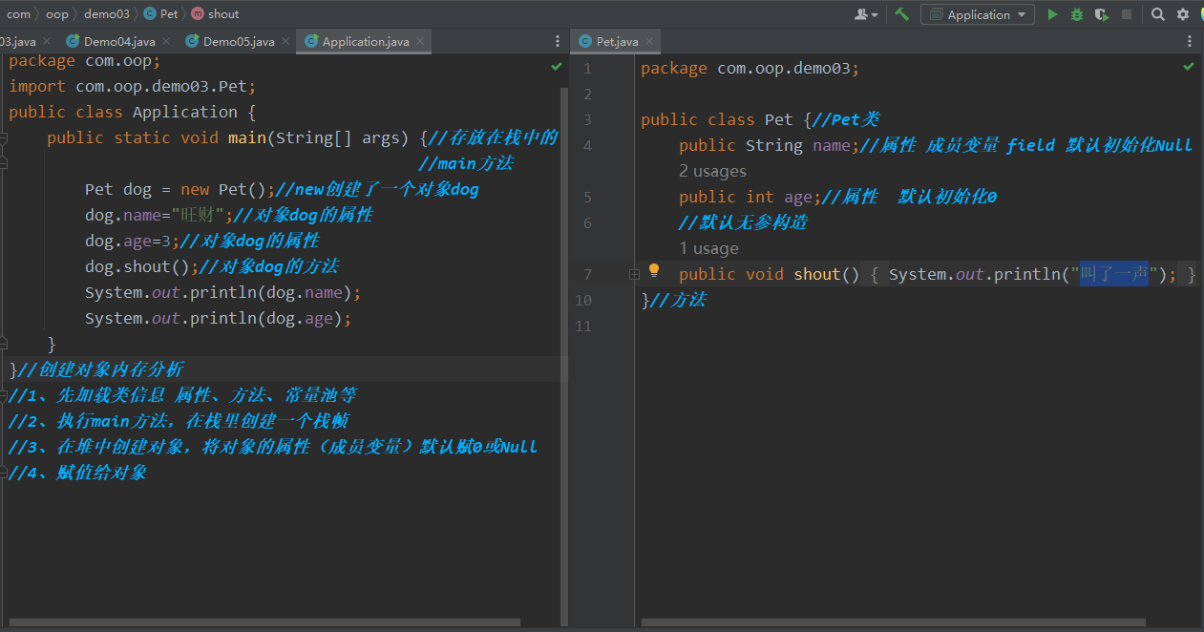
Task: Start debugging with the bug icon
Action: coord(1077,14)
